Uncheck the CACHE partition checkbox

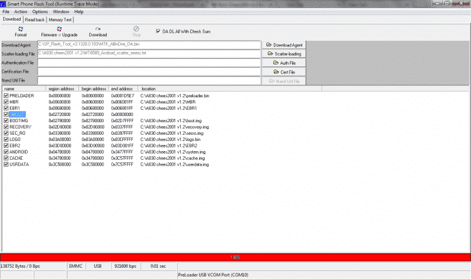click(6, 158)
